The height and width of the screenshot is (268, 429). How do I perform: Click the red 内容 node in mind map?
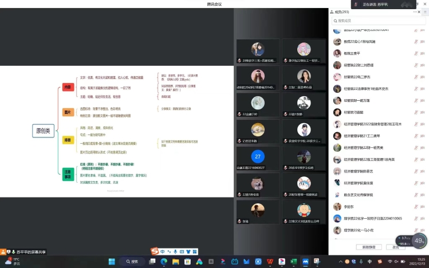(68, 87)
